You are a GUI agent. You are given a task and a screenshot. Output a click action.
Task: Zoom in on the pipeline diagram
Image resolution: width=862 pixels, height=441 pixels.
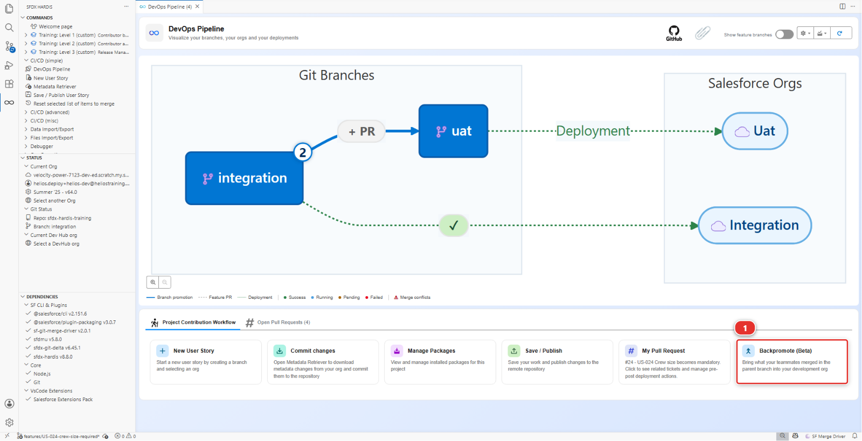click(x=153, y=282)
